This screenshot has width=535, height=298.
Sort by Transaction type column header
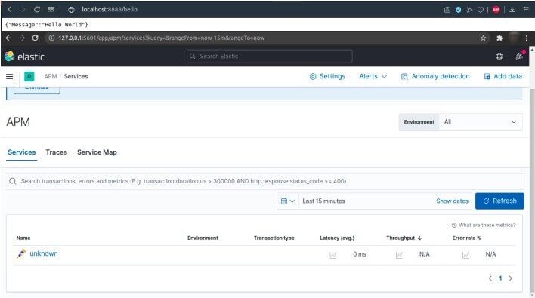[x=274, y=238]
